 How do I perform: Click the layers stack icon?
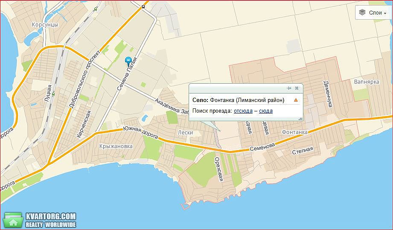pyautogui.click(x=362, y=12)
